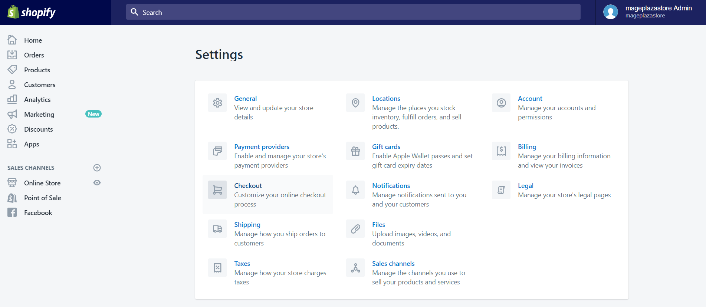
Task: Click the Analytics bar chart icon
Action: click(12, 99)
